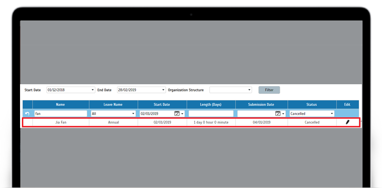Open the Leave Name filter dropdown showing All

tap(113, 113)
